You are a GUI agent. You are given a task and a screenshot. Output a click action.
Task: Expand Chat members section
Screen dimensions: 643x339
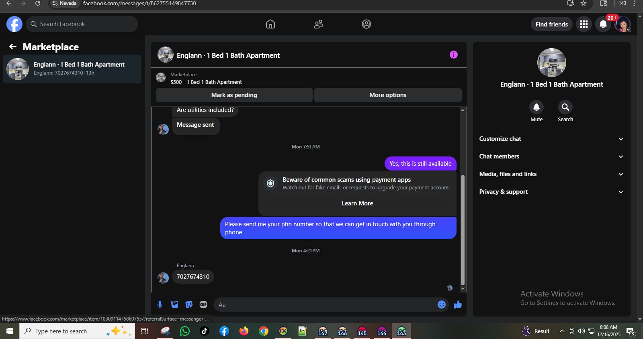[x=551, y=156]
